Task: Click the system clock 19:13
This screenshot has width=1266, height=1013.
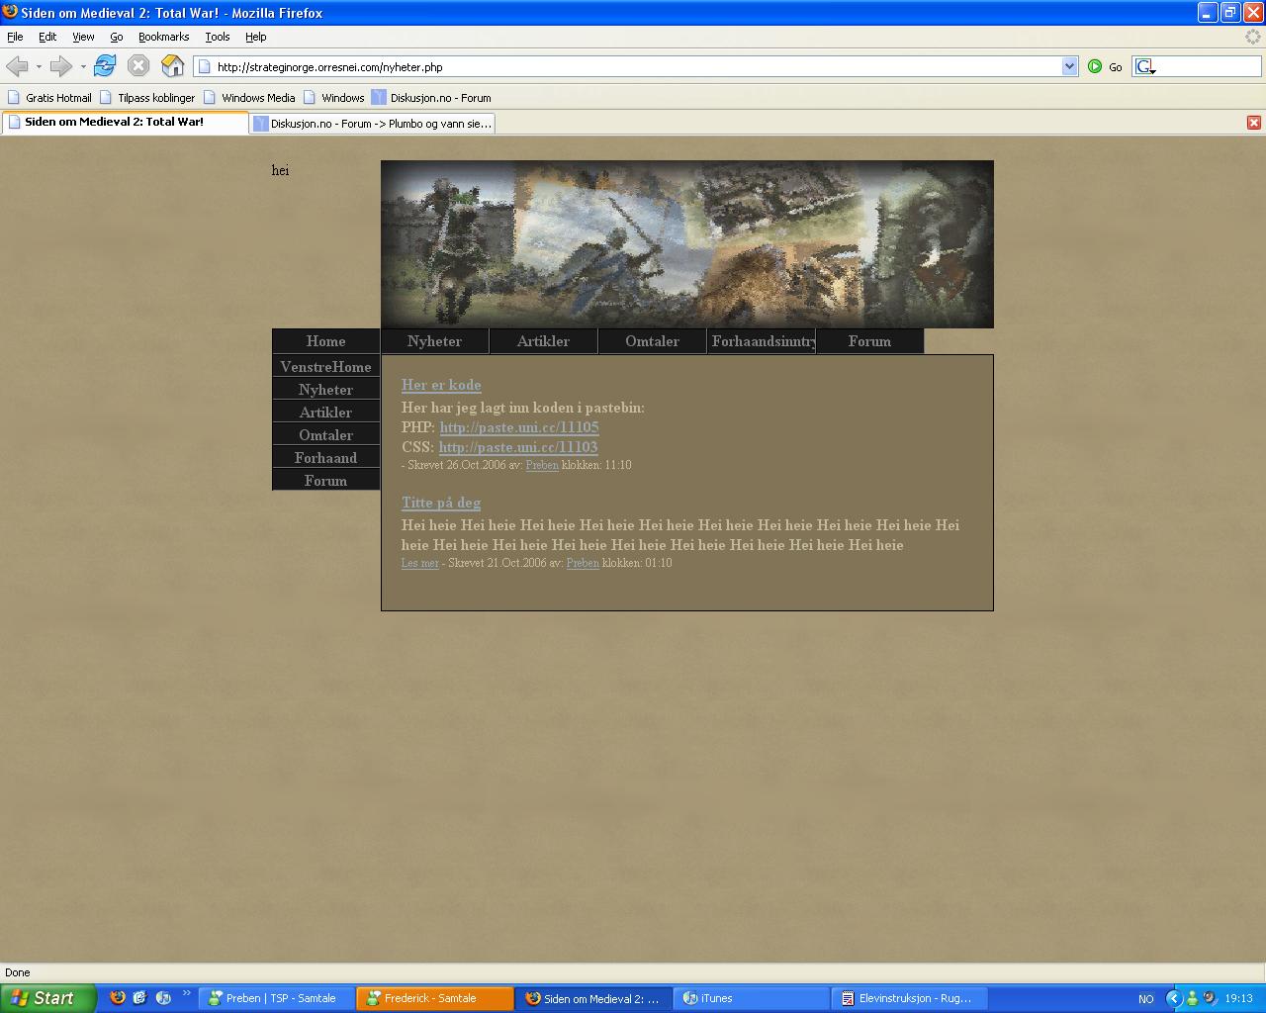Action: tap(1238, 999)
